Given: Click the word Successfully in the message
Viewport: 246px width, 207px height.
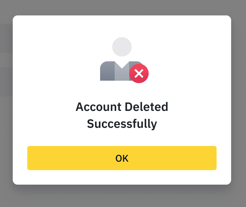Looking at the screenshot, I should click(122, 123).
